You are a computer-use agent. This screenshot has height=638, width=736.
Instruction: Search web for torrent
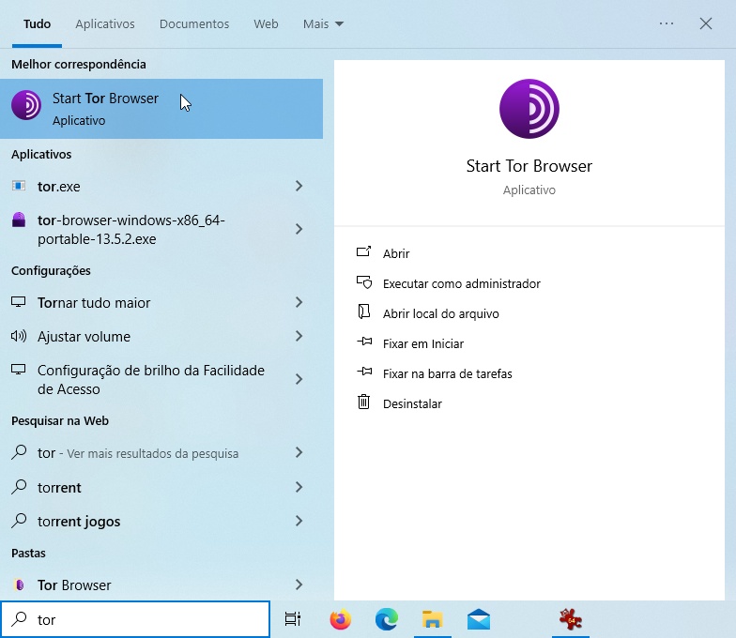pos(161,488)
